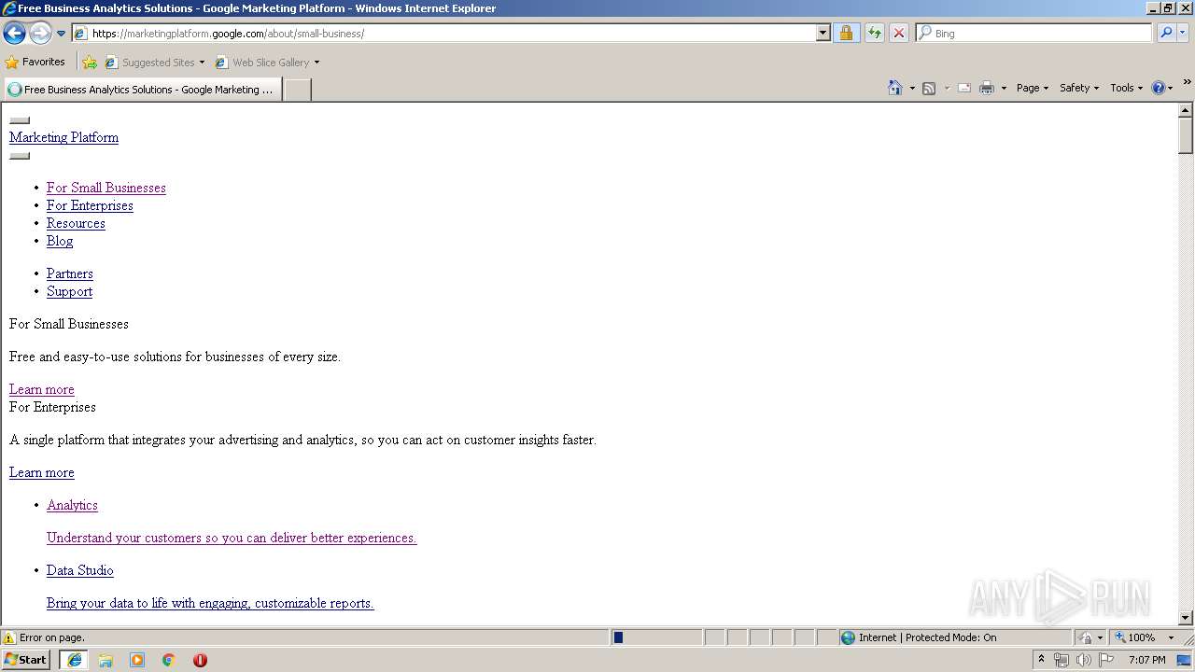Click the Refresh page icon
This screenshot has width=1195, height=672.
click(x=875, y=34)
